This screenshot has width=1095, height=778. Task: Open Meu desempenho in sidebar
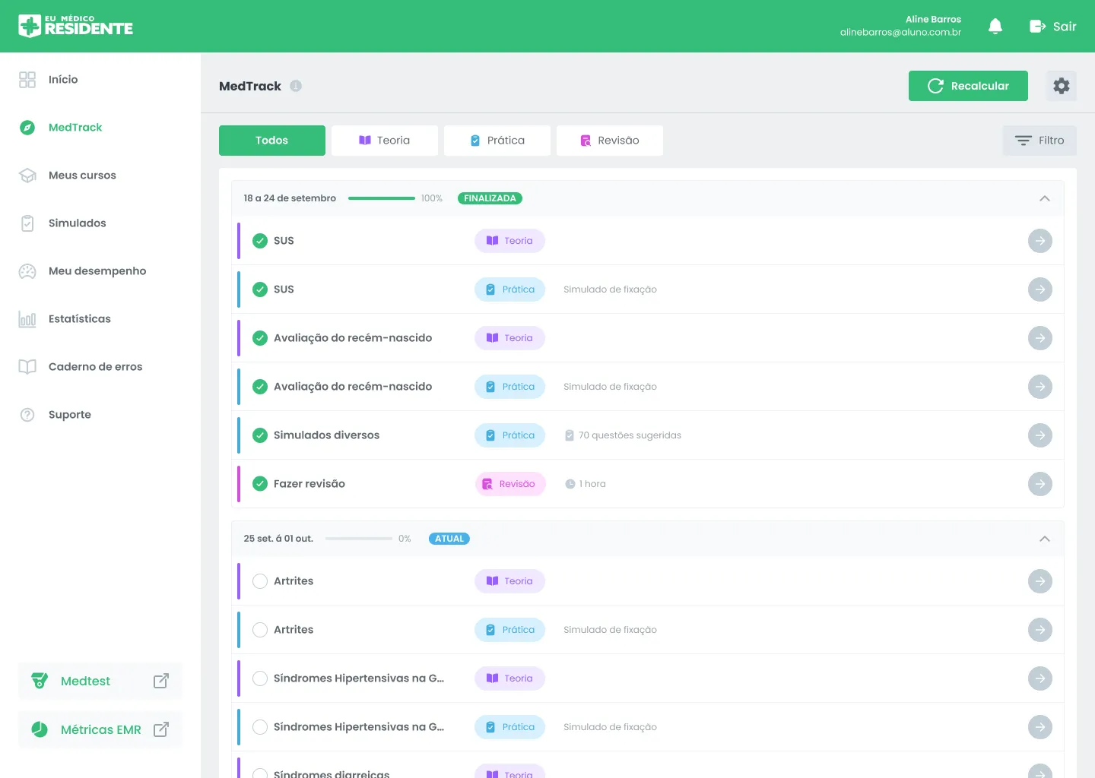point(97,271)
